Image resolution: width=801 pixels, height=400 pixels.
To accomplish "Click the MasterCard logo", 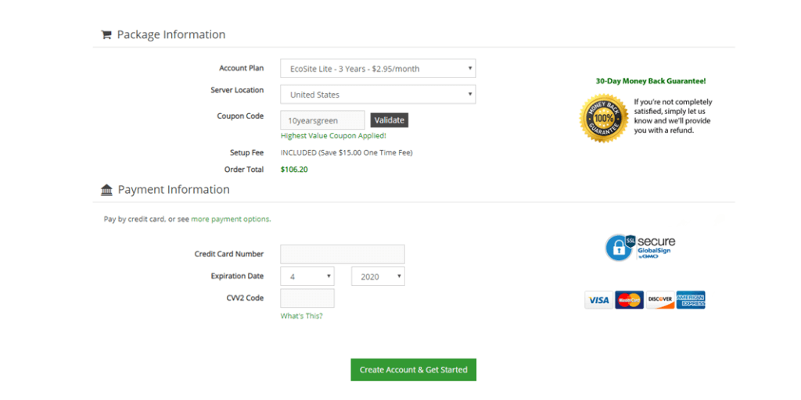I will tap(629, 300).
